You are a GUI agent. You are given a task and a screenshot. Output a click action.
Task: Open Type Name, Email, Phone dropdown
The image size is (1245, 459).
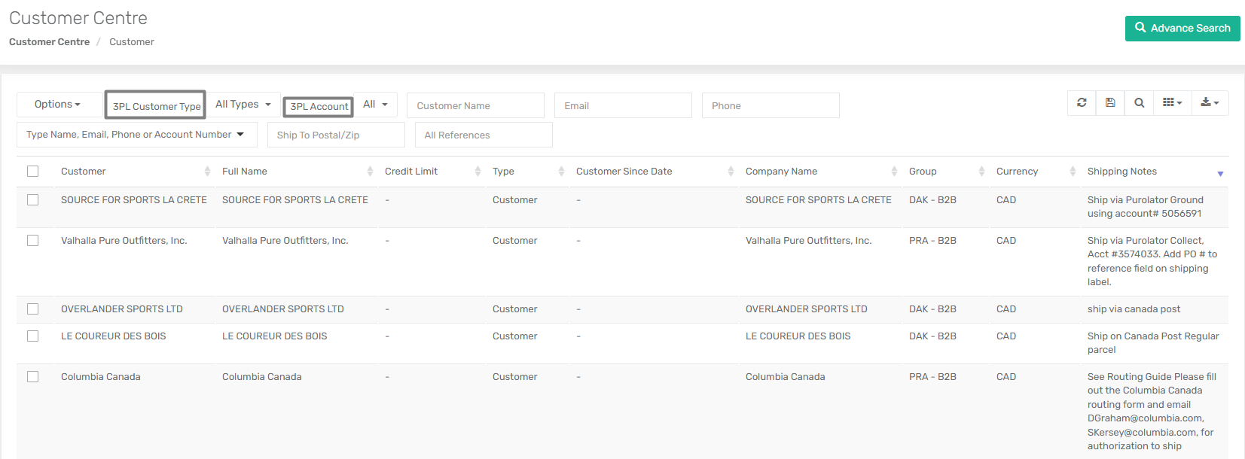137,135
